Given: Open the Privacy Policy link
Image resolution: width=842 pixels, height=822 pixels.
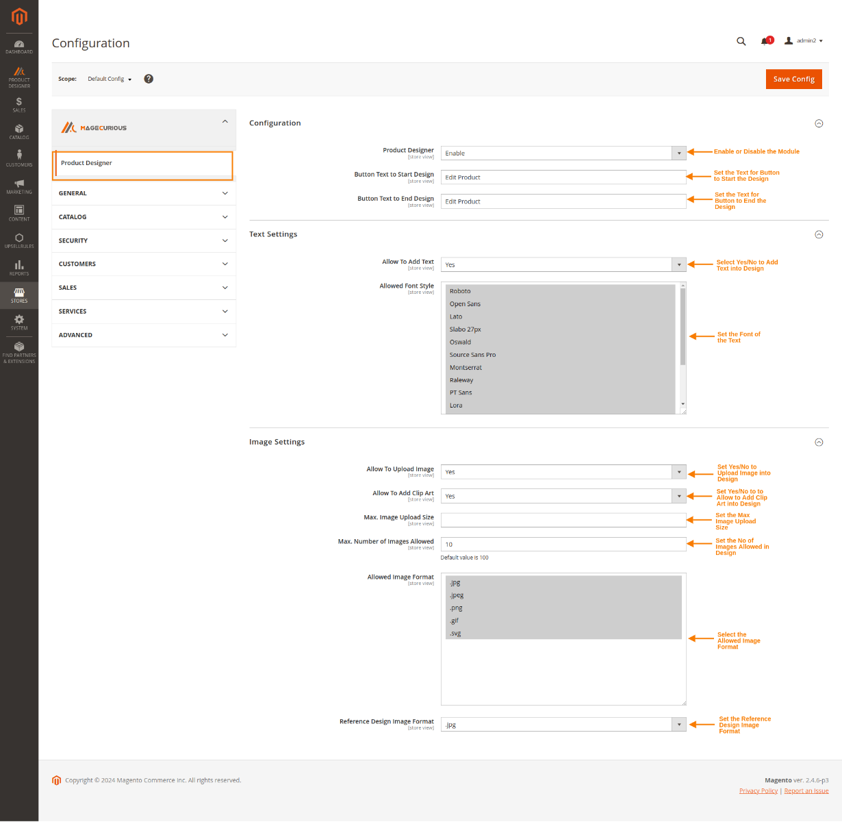Looking at the screenshot, I should click(758, 790).
